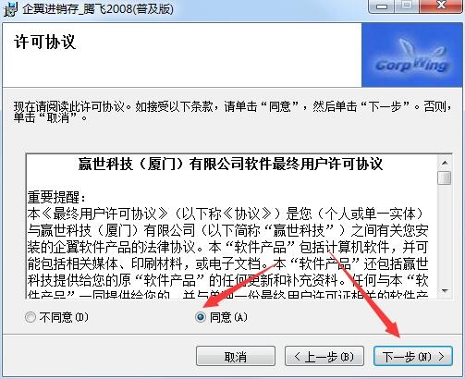Go back with 上一步(B) button
Screen dimensions: 465x379
tap(324, 357)
